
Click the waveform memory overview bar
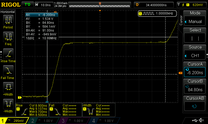[100, 5]
